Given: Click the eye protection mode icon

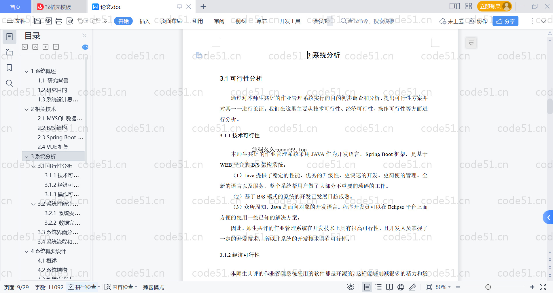Looking at the screenshot, I should click(x=351, y=287).
